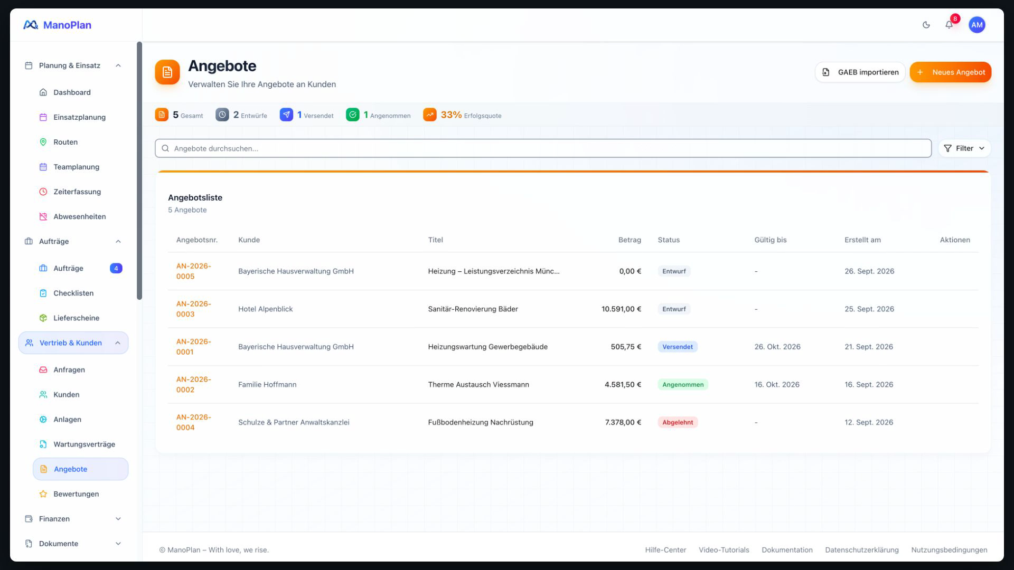This screenshot has height=570, width=1014.
Task: Expand the Finanzen section chevron
Action: click(x=118, y=519)
